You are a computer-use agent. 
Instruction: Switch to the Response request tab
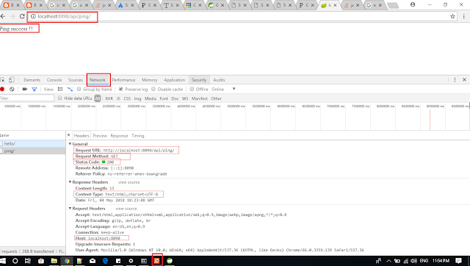tap(119, 136)
